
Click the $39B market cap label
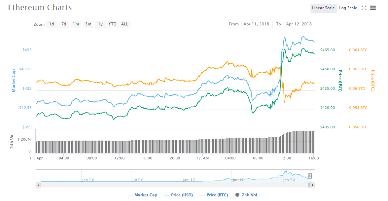[27, 127]
